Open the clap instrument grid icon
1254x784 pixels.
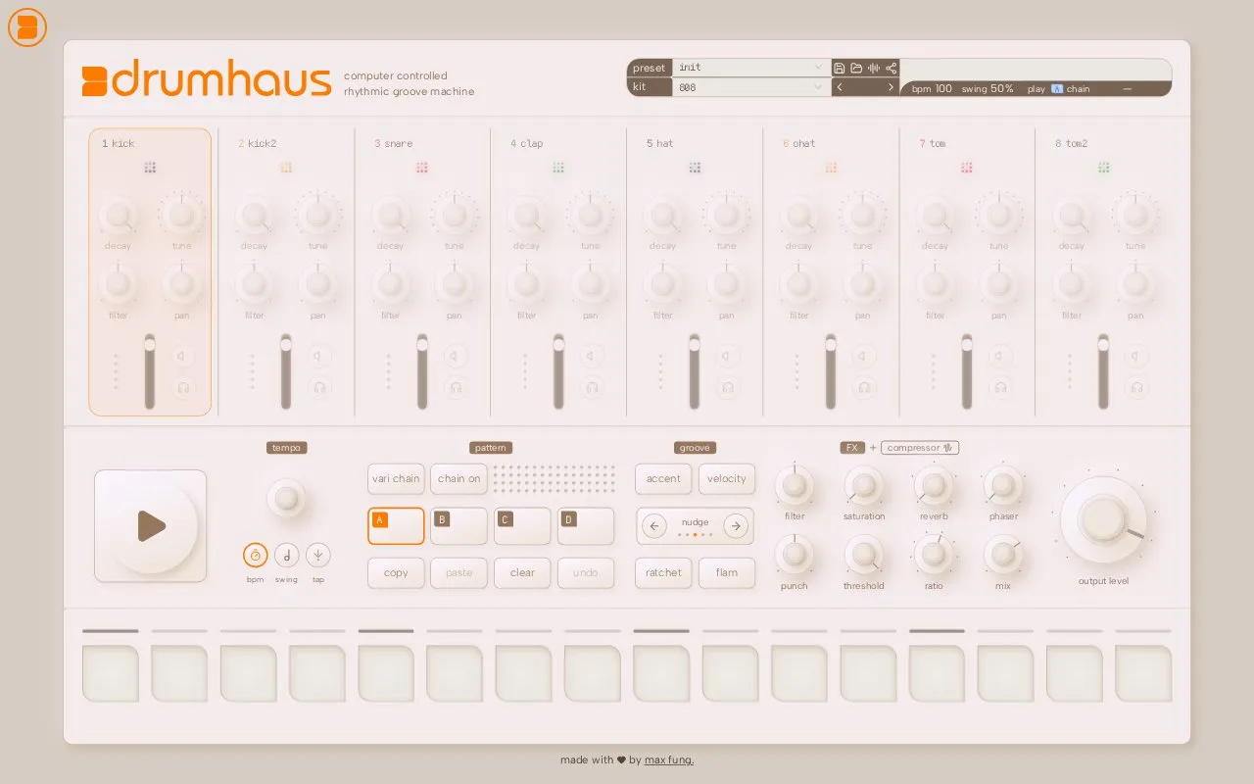click(x=558, y=168)
